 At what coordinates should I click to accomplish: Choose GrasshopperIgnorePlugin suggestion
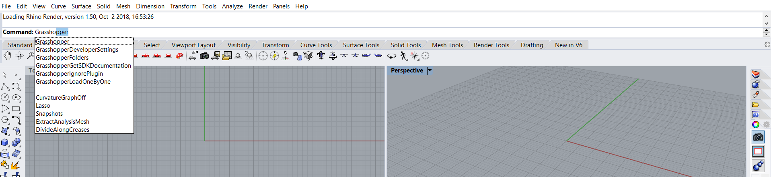click(x=84, y=74)
